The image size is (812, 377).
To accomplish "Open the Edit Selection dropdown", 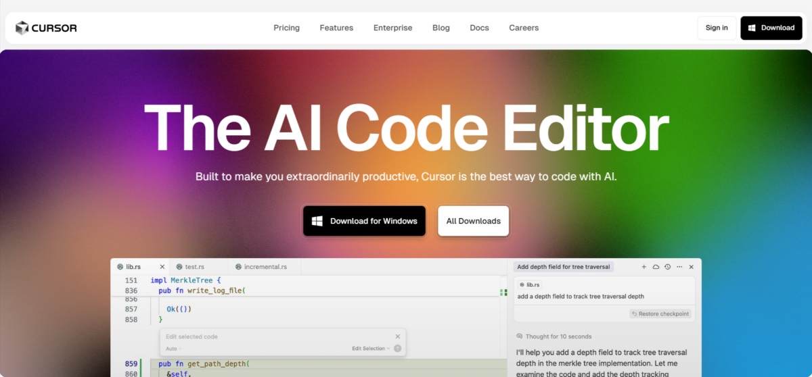I will pos(371,349).
